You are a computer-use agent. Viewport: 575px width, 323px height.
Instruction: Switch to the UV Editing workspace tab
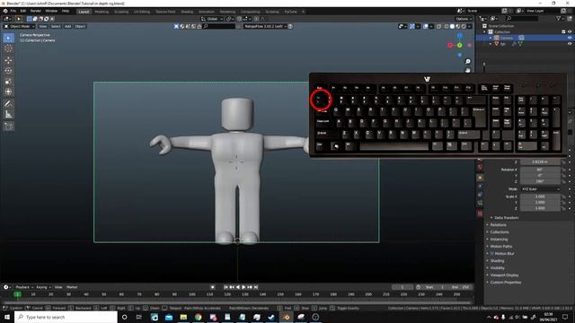pyautogui.click(x=142, y=12)
